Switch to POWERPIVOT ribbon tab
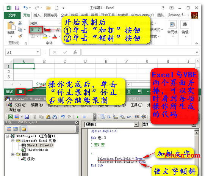The image size is (205, 176). 142,15
